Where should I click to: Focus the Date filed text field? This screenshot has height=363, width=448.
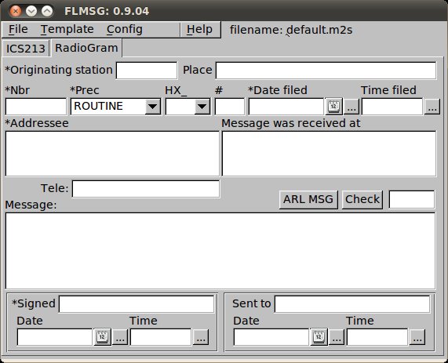[x=286, y=107]
